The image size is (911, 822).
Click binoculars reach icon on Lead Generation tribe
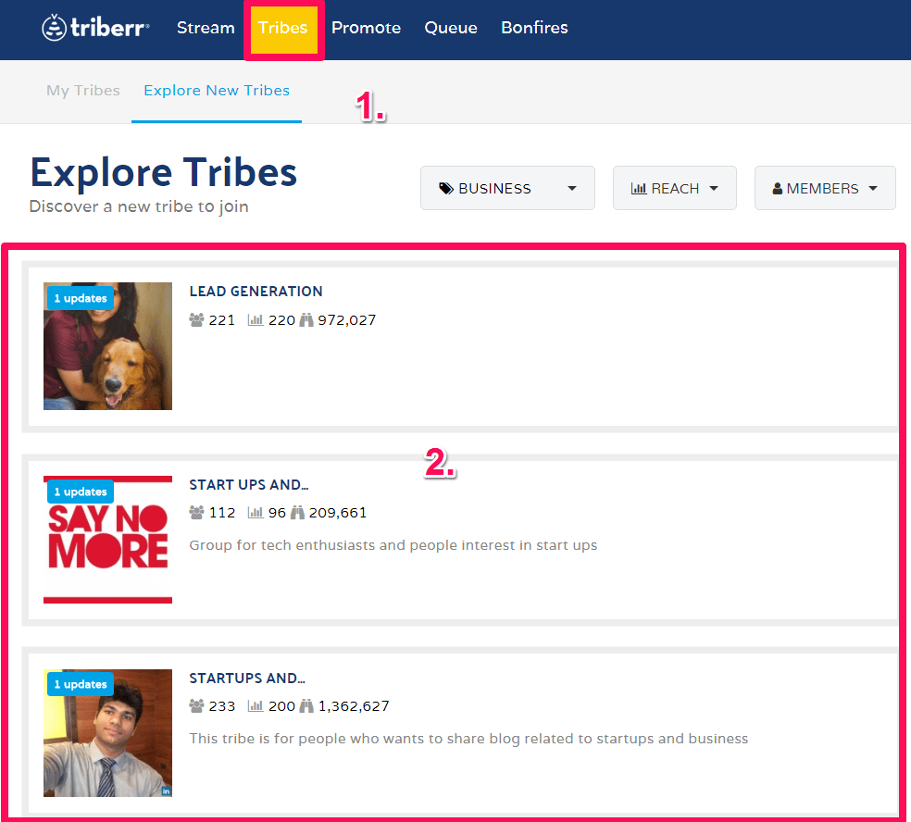coord(306,320)
